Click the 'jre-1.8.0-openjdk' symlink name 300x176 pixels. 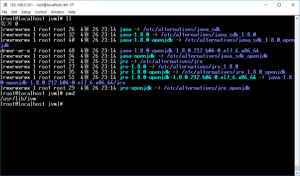click(145, 72)
